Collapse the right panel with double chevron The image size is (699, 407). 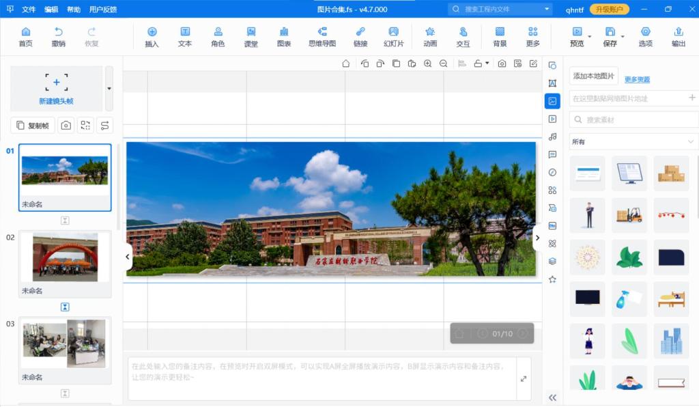pyautogui.click(x=552, y=397)
